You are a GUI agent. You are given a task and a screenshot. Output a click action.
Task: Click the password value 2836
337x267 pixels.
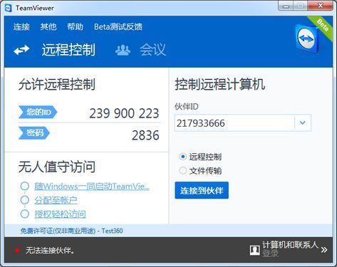click(145, 135)
